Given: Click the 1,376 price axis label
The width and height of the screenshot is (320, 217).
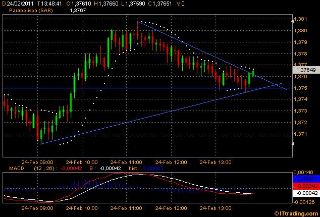Looking at the screenshot, I should pos(301,77).
